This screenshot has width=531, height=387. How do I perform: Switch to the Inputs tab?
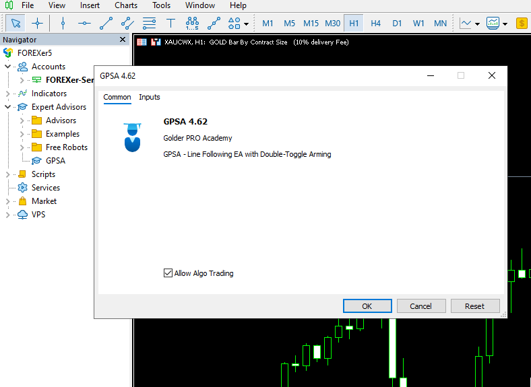tap(150, 97)
